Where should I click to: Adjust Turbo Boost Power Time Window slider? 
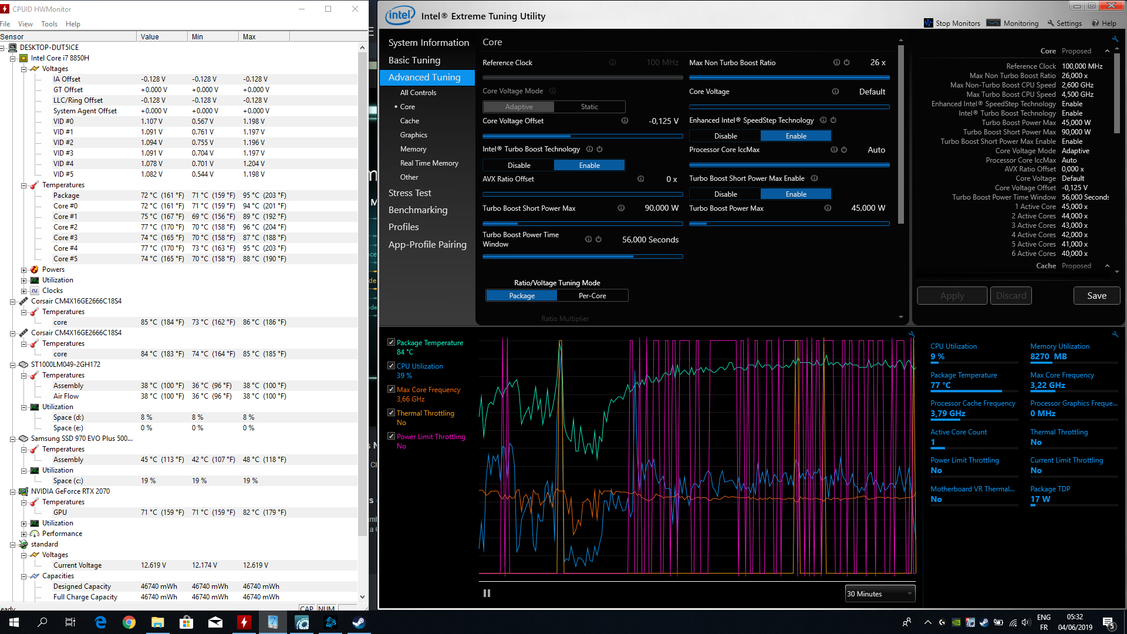pyautogui.click(x=582, y=256)
